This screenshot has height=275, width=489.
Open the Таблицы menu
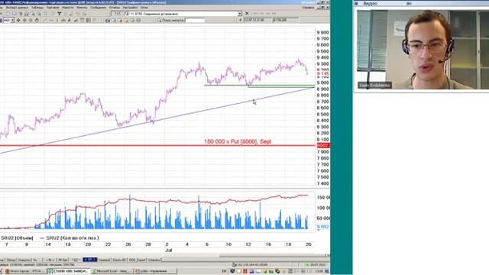click(37, 8)
